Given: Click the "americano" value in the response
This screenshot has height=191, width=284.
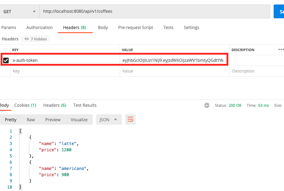Looking at the screenshot, I should (x=72, y=169).
